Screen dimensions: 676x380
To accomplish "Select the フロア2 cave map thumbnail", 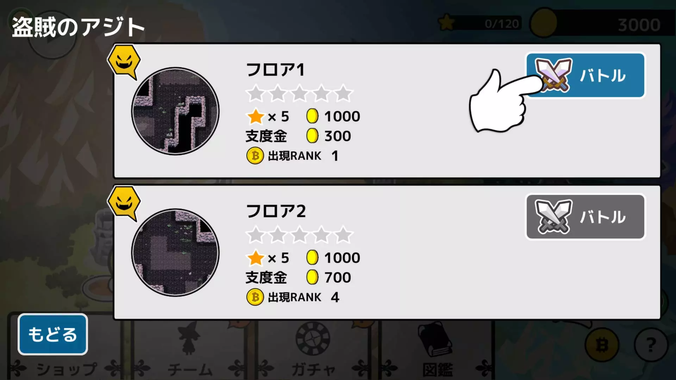I will pyautogui.click(x=175, y=253).
